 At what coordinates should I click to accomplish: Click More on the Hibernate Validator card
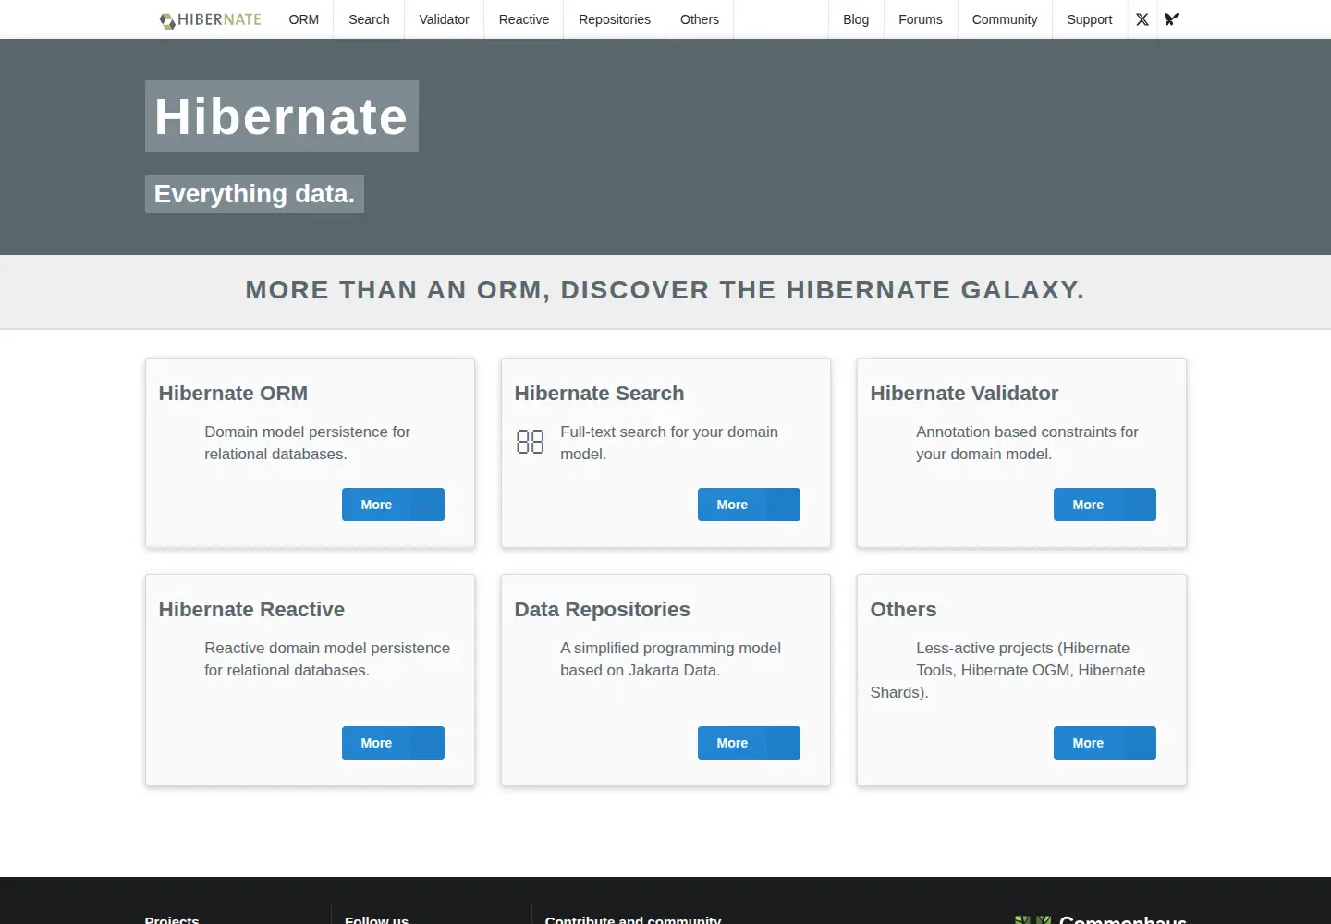click(1105, 505)
